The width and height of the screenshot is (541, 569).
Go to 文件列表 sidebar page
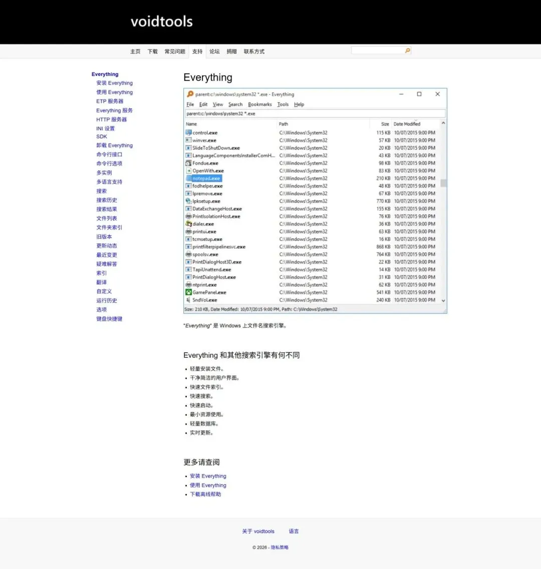coord(107,218)
